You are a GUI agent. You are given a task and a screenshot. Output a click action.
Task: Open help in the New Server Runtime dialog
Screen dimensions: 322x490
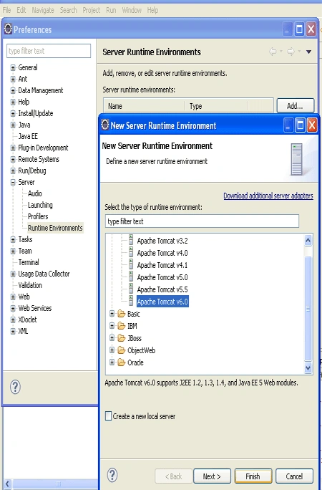(x=112, y=475)
